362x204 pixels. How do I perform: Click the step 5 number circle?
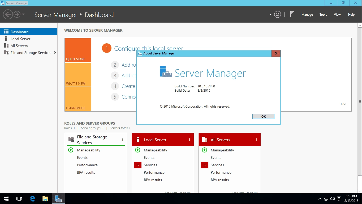coord(115,97)
